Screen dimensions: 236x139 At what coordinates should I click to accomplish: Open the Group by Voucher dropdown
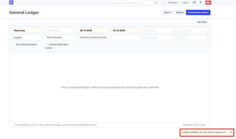(93, 38)
